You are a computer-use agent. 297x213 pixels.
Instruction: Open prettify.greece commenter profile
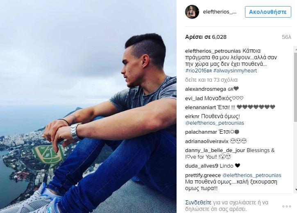click(x=203, y=175)
